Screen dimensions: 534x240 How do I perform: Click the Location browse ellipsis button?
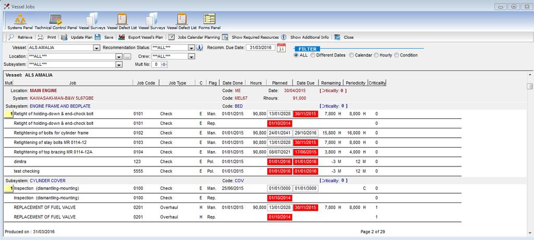pyautogui.click(x=127, y=56)
